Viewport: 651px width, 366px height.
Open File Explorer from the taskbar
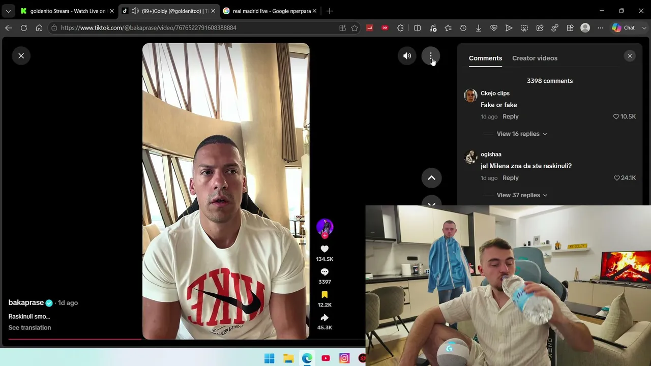pos(288,358)
